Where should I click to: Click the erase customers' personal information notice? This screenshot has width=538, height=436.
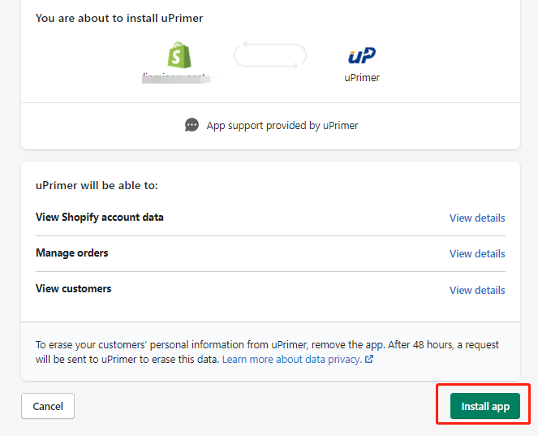pos(267,352)
